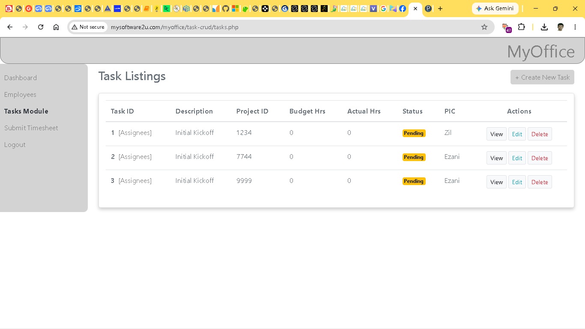This screenshot has height=329, width=585.
Task: Click the Task Listings heading
Action: coord(132,76)
